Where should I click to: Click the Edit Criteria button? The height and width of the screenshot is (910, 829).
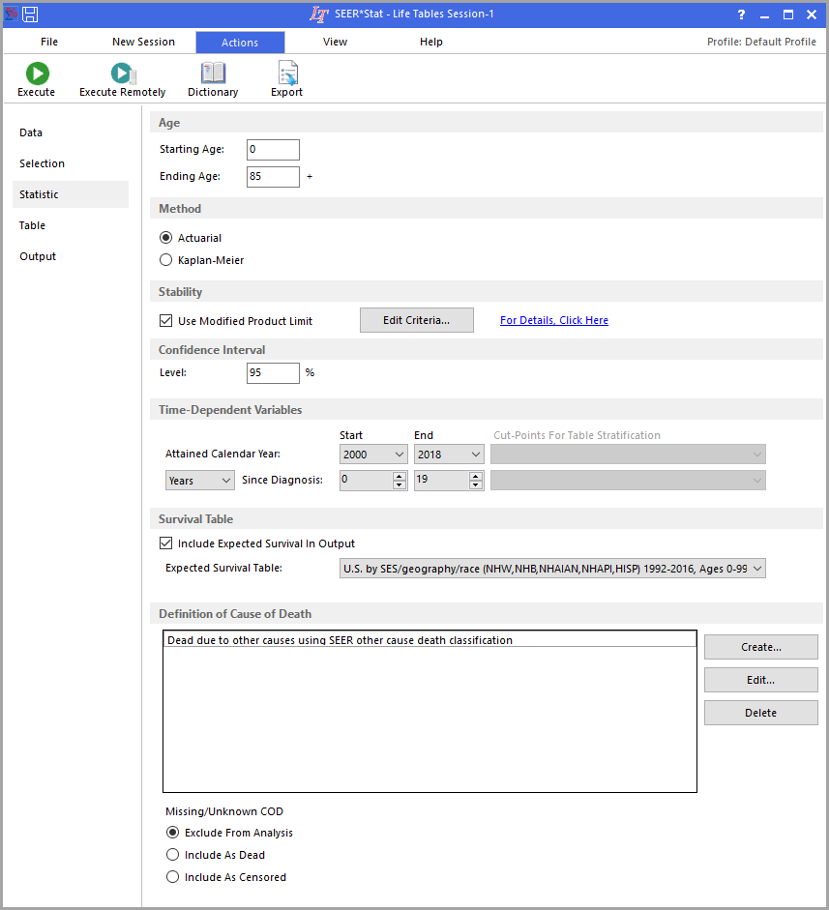[x=416, y=319]
